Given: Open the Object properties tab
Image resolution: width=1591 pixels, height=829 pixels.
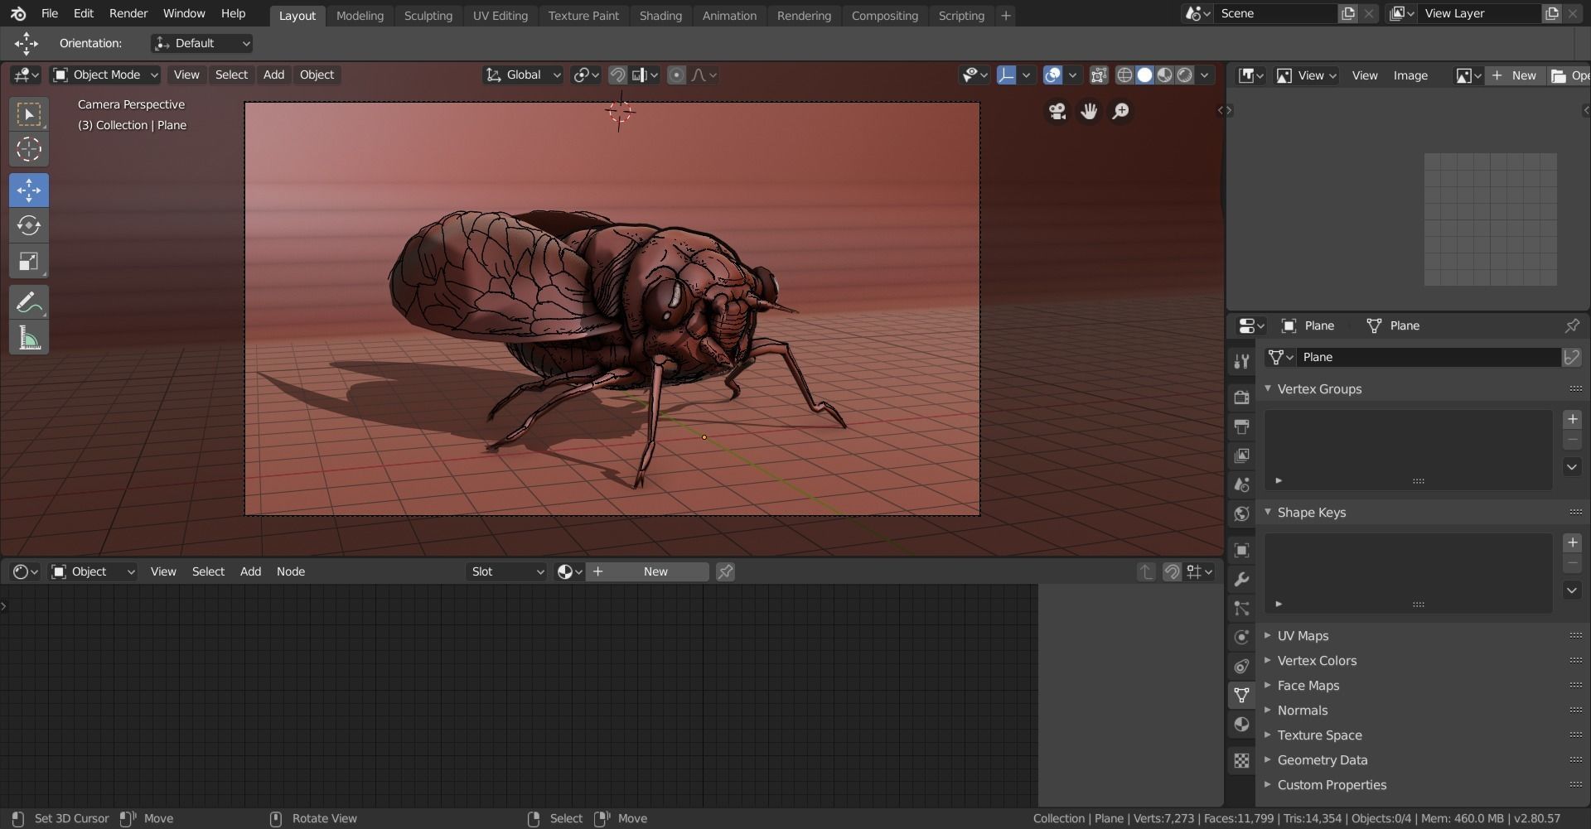Looking at the screenshot, I should click(x=1241, y=550).
